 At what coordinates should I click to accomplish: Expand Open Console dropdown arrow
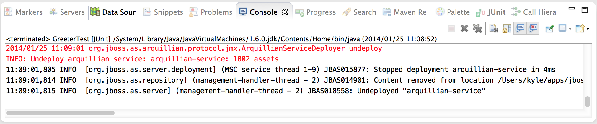tap(588, 29)
